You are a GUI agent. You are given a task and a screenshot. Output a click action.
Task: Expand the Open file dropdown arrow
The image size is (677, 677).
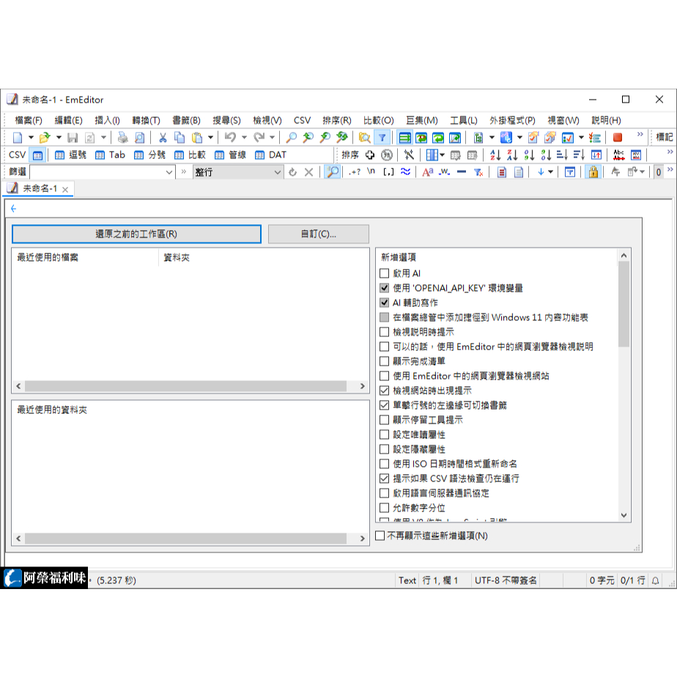pyautogui.click(x=59, y=138)
